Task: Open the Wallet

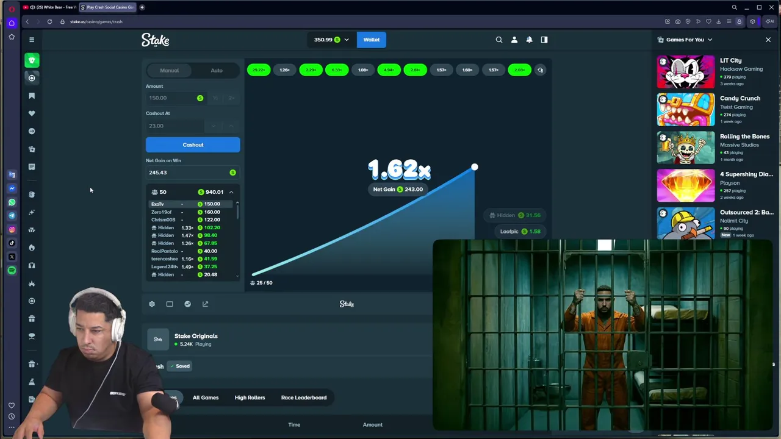Action: (x=372, y=40)
